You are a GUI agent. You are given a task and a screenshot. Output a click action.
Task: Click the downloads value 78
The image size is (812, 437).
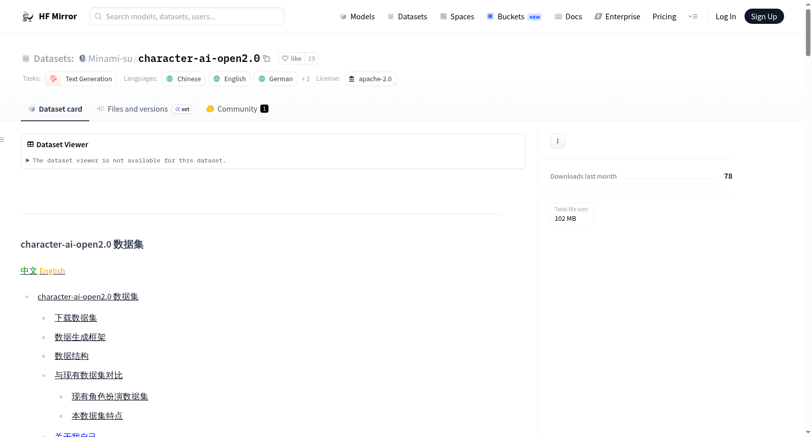point(728,176)
